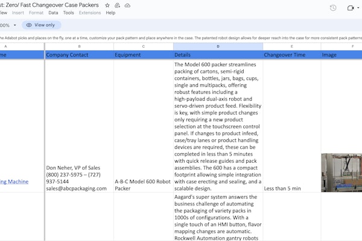Click the video meeting camera icon
The image size is (362, 241).
tap(350, 8)
